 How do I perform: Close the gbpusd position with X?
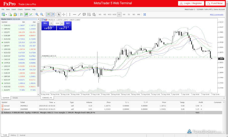(201, 109)
